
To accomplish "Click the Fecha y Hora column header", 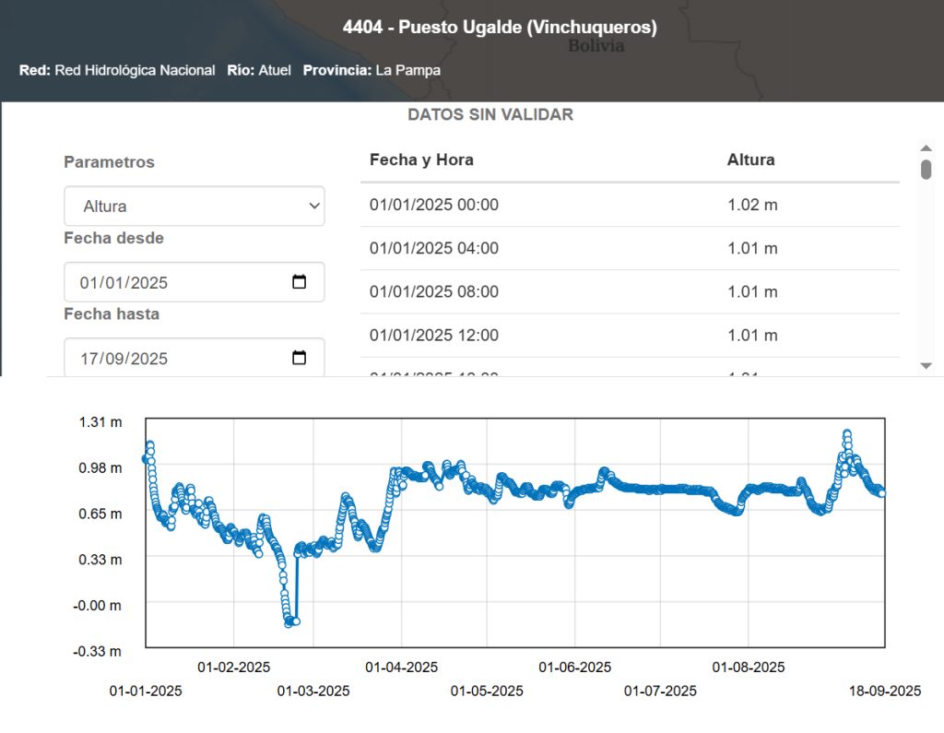I will pos(421,160).
